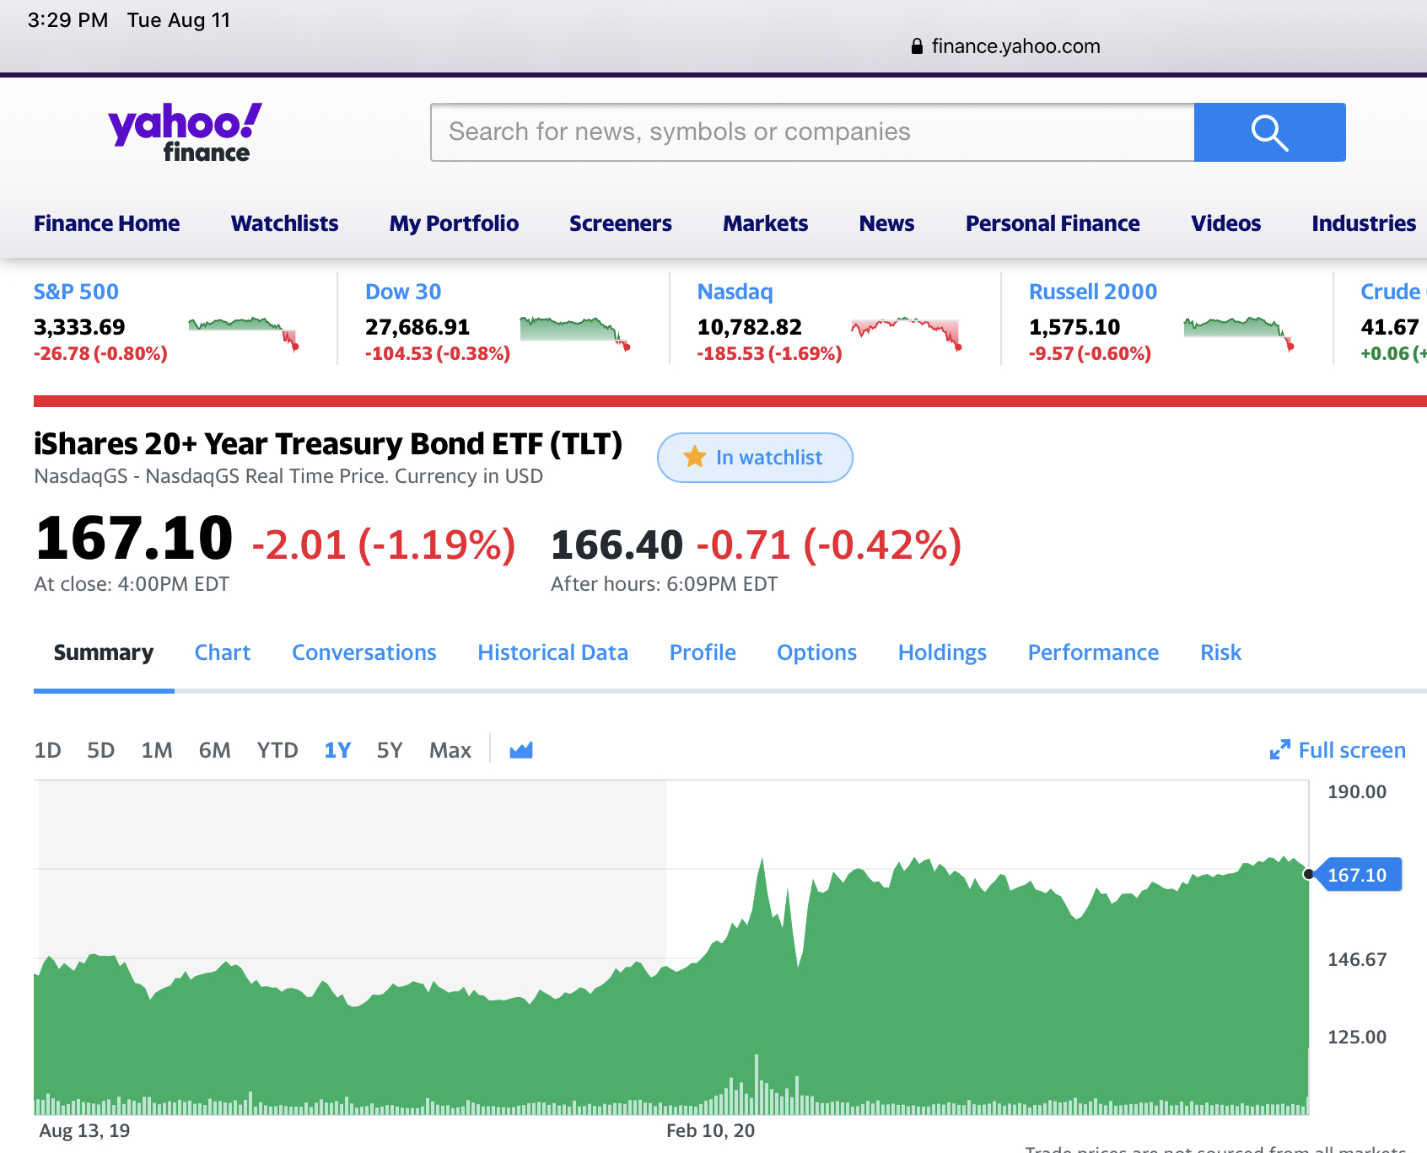
Task: Open the Russell 2000 index link
Action: 1093,292
